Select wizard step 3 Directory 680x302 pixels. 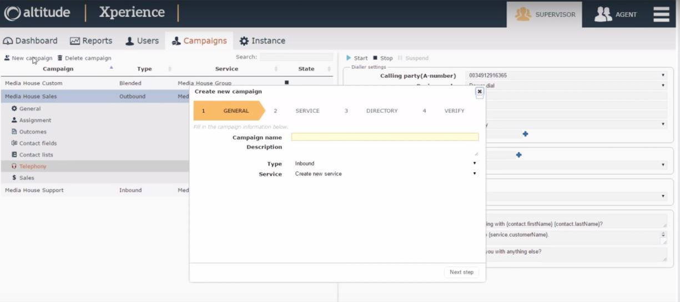pos(371,110)
